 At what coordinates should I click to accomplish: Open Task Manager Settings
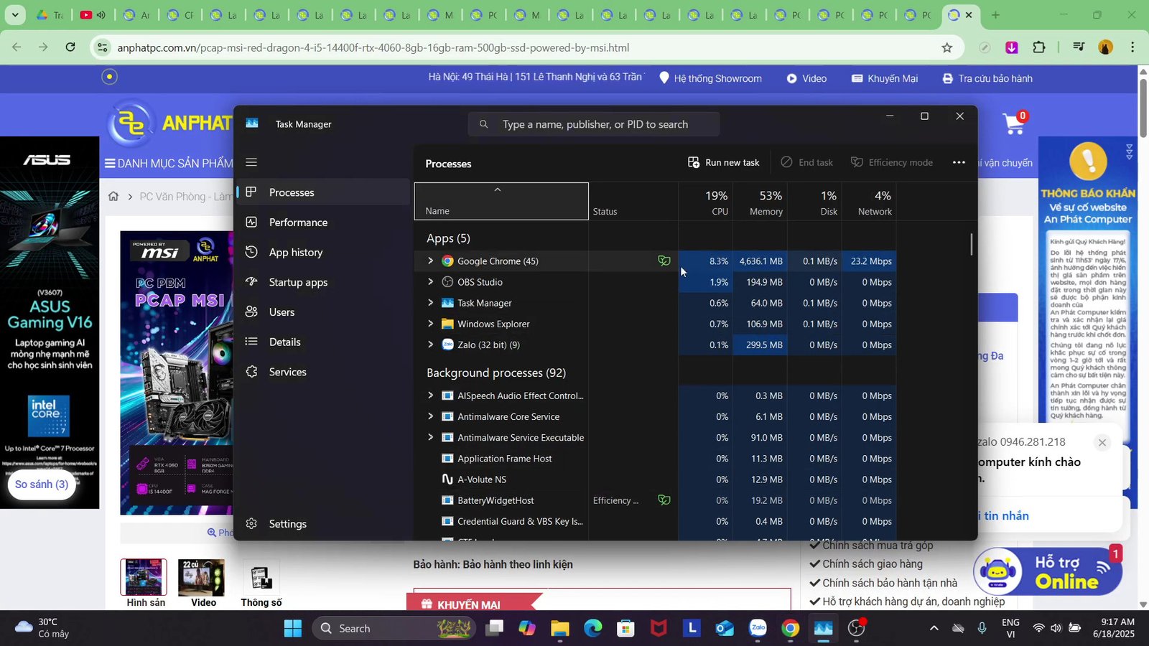click(287, 524)
